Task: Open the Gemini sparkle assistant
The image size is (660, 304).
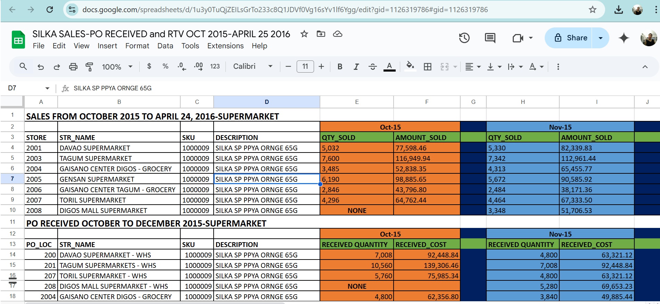Action: (x=624, y=38)
